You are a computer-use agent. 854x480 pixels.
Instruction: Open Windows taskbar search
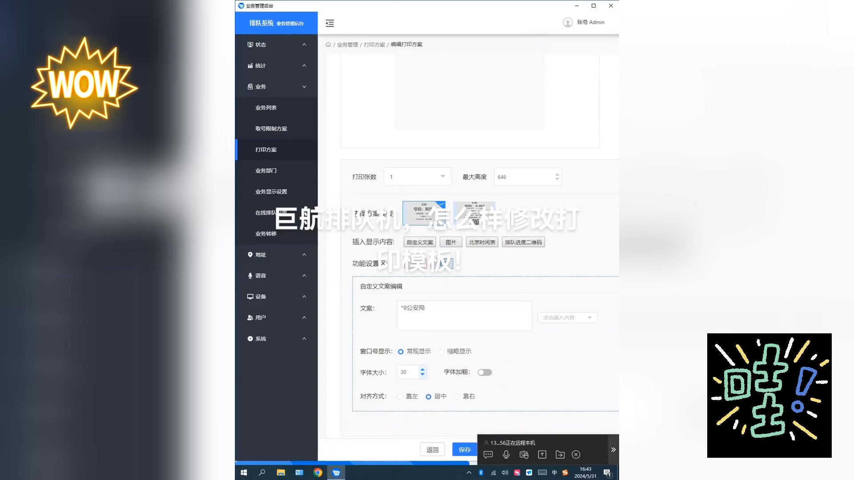(262, 472)
